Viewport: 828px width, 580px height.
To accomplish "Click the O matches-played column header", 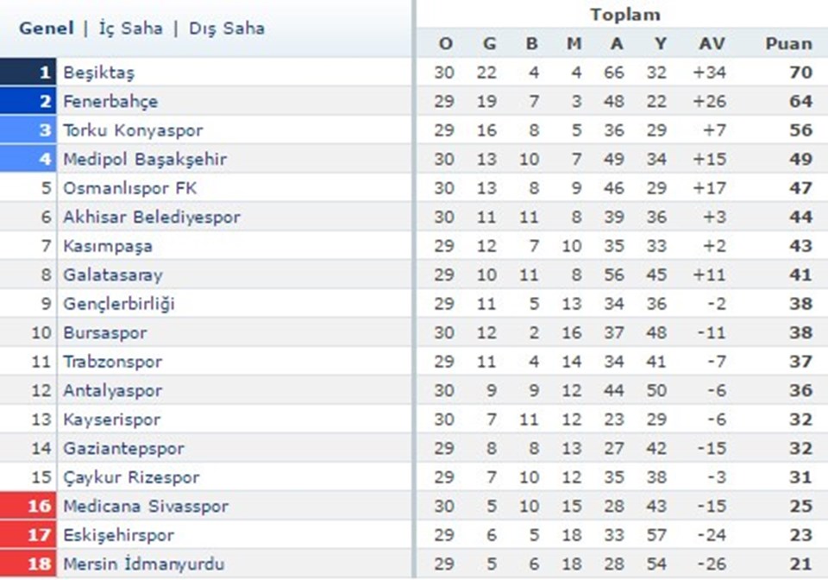I will (446, 43).
